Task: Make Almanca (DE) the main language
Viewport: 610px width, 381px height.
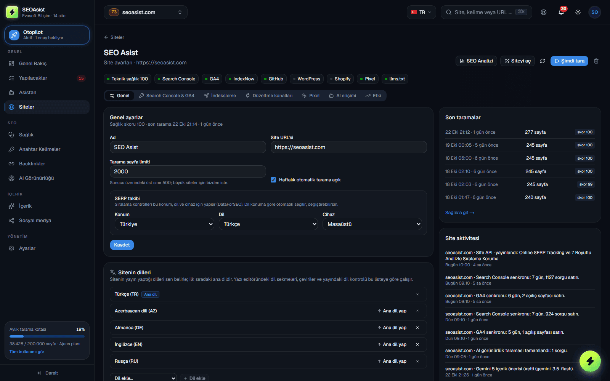Action: click(392, 328)
